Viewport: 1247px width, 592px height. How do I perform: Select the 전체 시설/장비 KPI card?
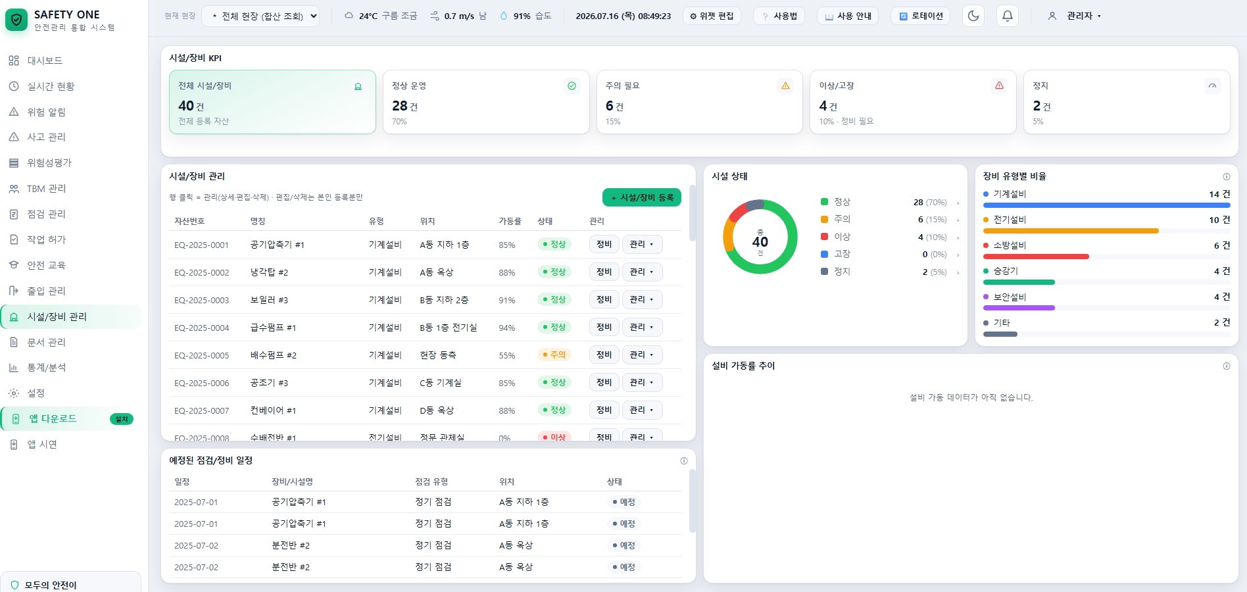click(x=272, y=102)
